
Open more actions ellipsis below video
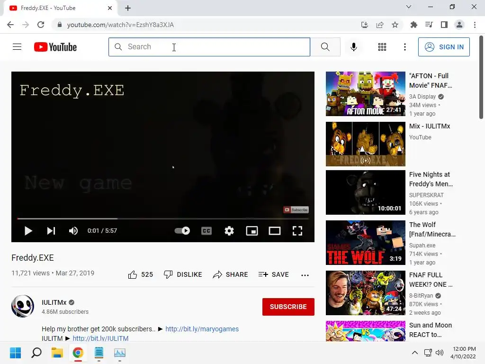305,275
